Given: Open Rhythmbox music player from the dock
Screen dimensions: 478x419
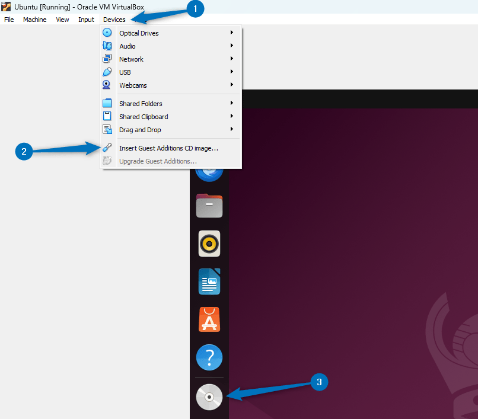Looking at the screenshot, I should (x=209, y=244).
